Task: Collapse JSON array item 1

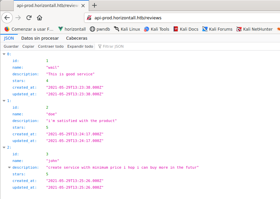Action: (4, 101)
